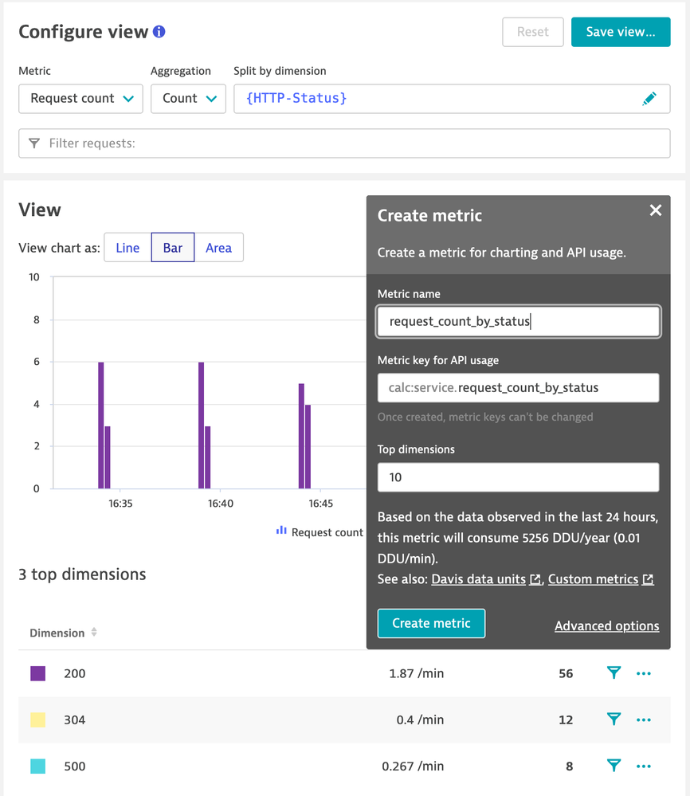Click the purple swatch for status 200
The width and height of the screenshot is (690, 796).
(37, 673)
